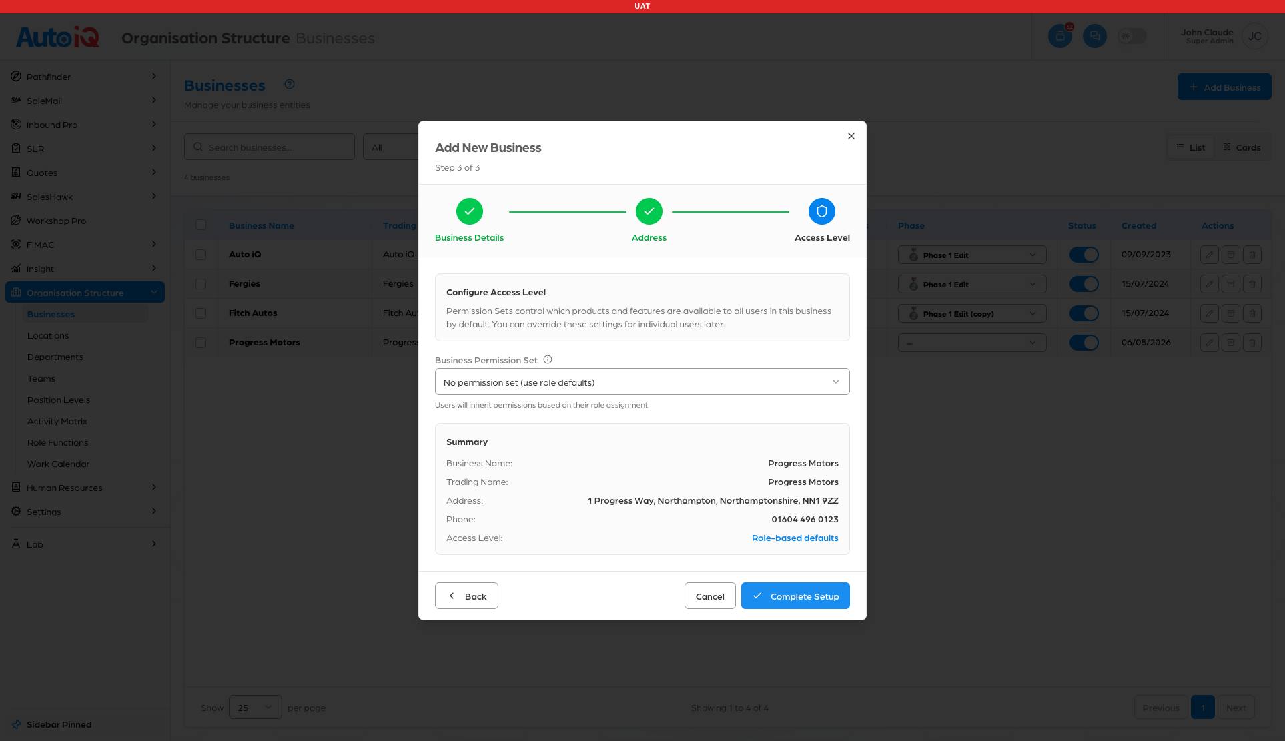1285x741 pixels.
Task: Delete the Auto iQ row trash icon
Action: (1252, 255)
